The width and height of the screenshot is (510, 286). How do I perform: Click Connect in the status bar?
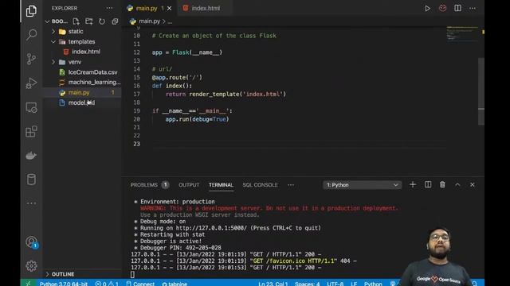(140, 284)
